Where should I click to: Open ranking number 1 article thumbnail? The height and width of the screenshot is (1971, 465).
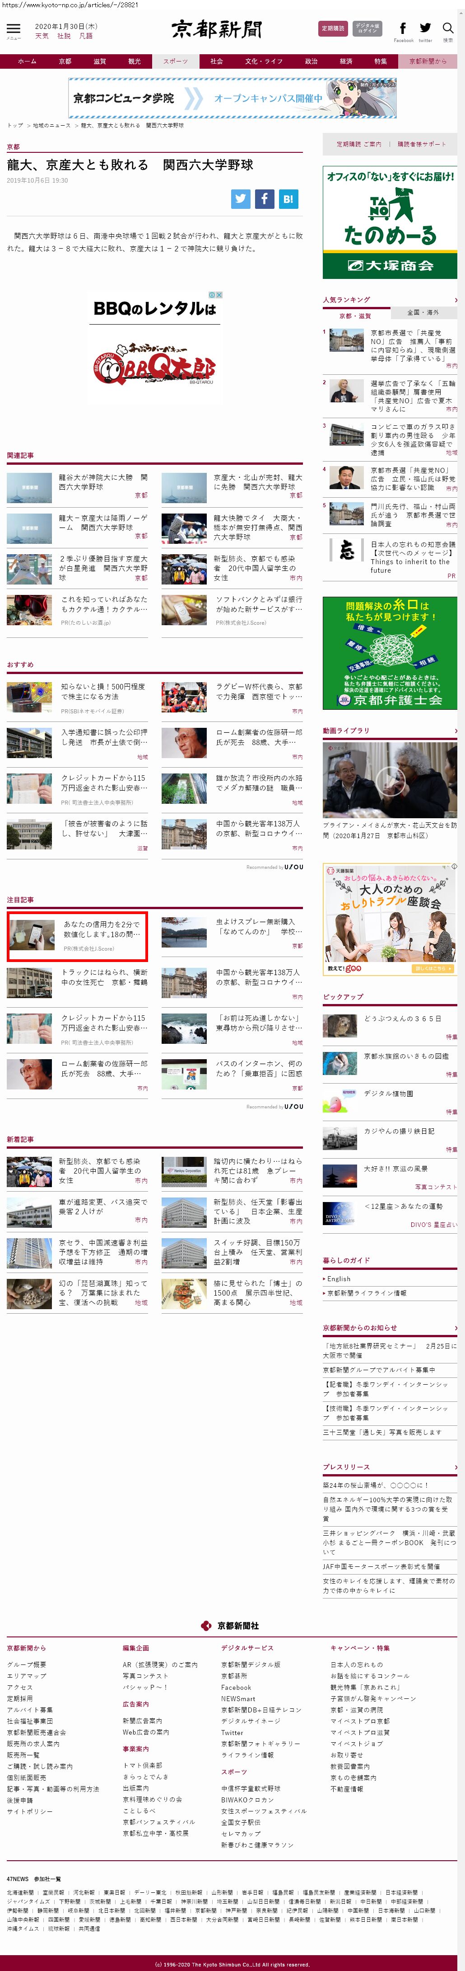coord(347,340)
